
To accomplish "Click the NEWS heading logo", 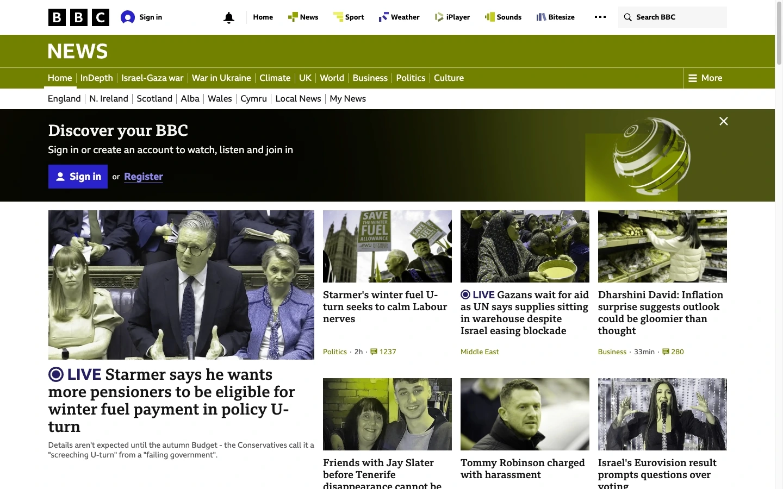I will click(x=78, y=52).
